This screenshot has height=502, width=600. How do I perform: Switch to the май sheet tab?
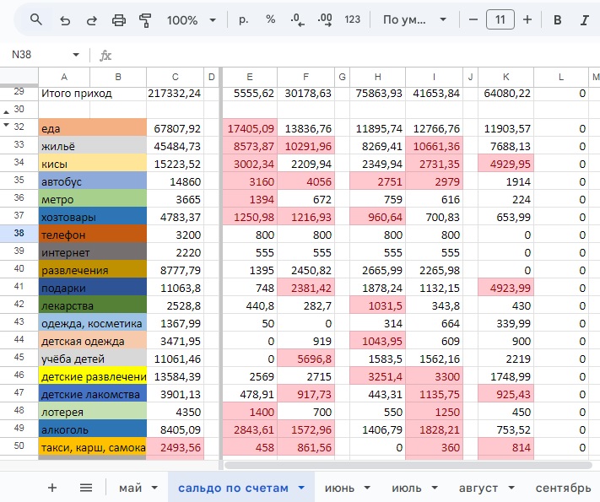(131, 488)
